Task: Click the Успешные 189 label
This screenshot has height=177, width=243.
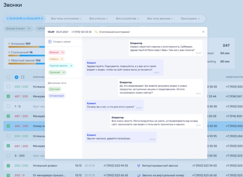Action: [x=21, y=44]
